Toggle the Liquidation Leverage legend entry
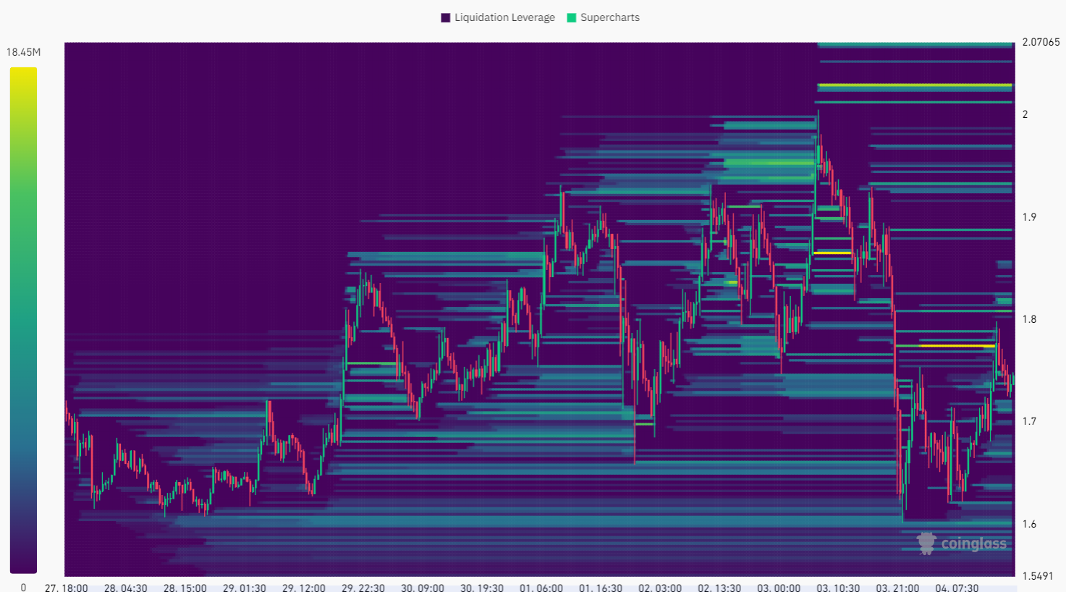 [498, 17]
